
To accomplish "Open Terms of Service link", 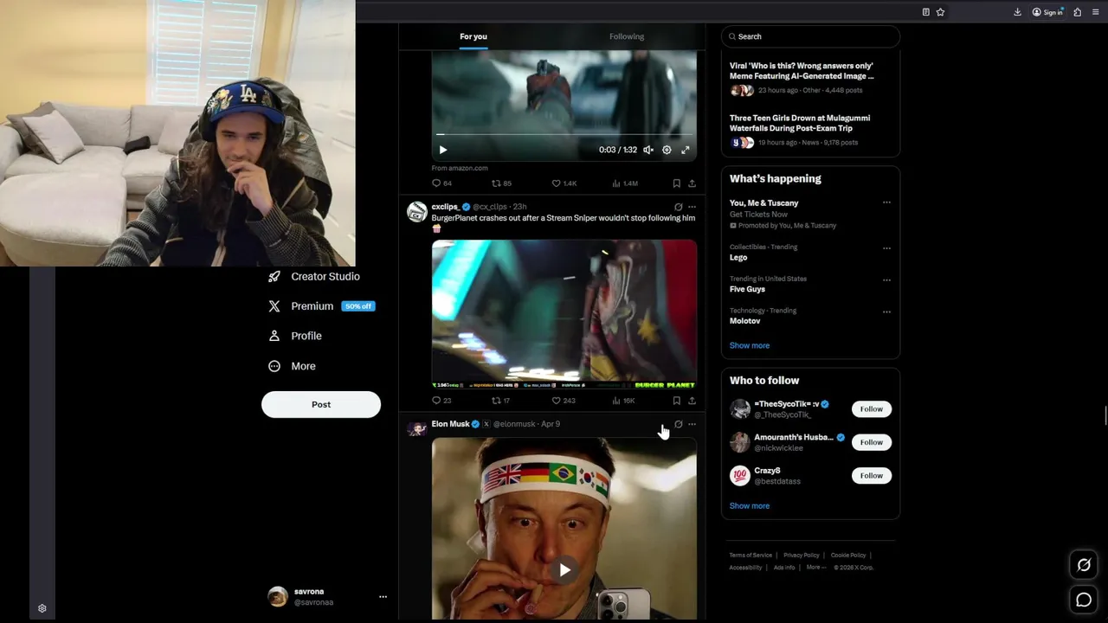I will click(x=750, y=556).
